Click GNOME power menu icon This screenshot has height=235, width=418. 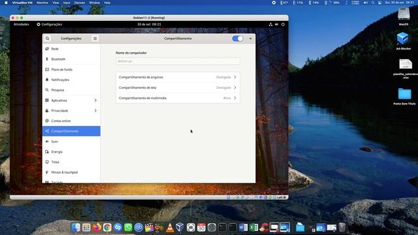coord(283,24)
